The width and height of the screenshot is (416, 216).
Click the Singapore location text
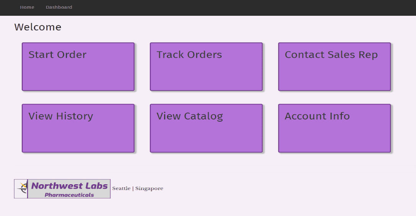[149, 188]
